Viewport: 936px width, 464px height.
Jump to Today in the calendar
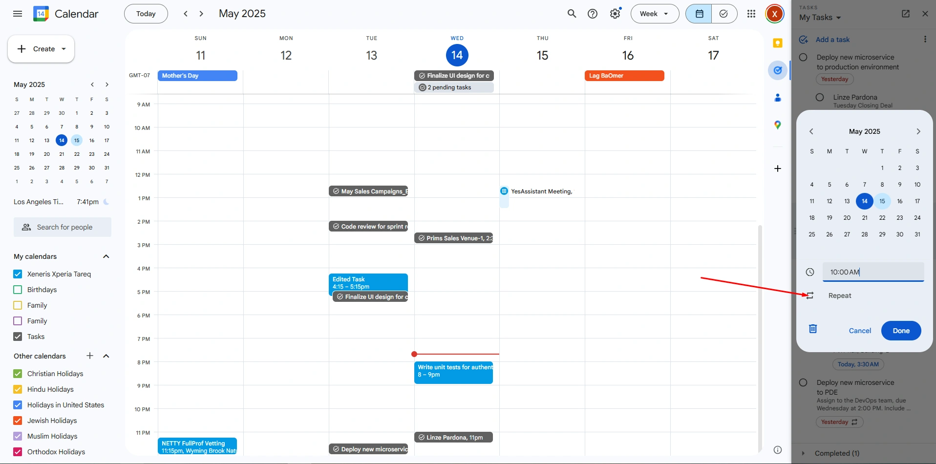pyautogui.click(x=146, y=14)
